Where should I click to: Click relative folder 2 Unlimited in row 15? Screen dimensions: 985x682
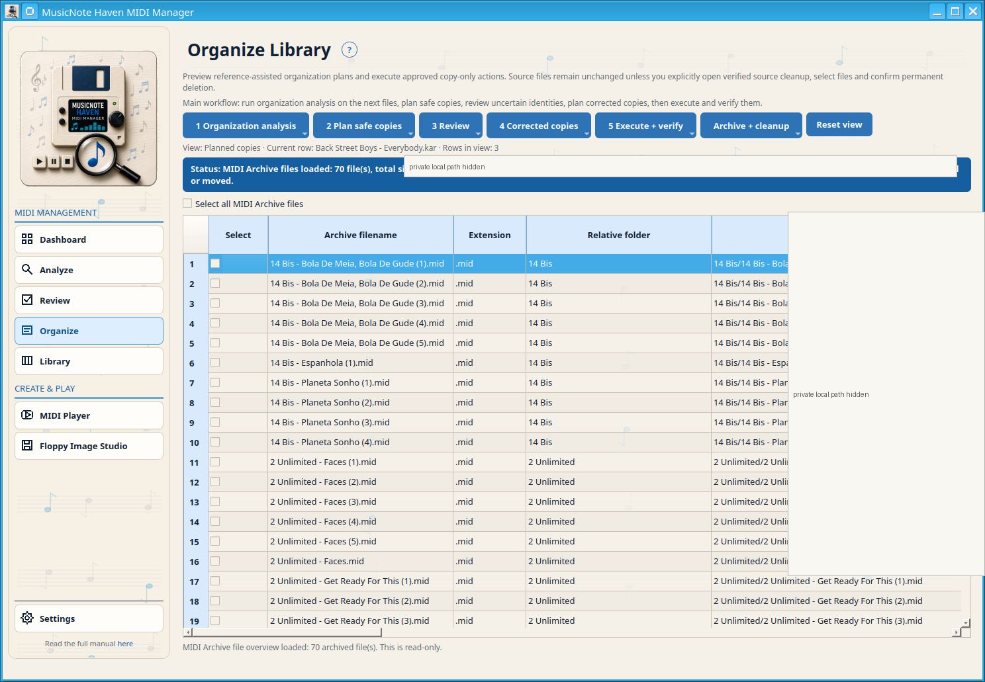point(619,542)
